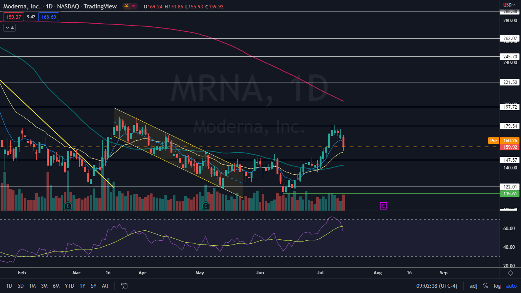The height and width of the screenshot is (293, 521).
Task: Select the 1Y time range
Action: click(82, 286)
